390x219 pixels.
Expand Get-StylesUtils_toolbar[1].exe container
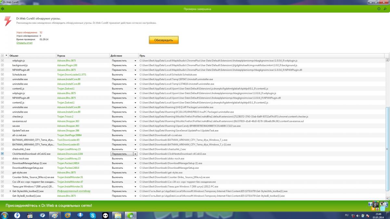[10, 191]
